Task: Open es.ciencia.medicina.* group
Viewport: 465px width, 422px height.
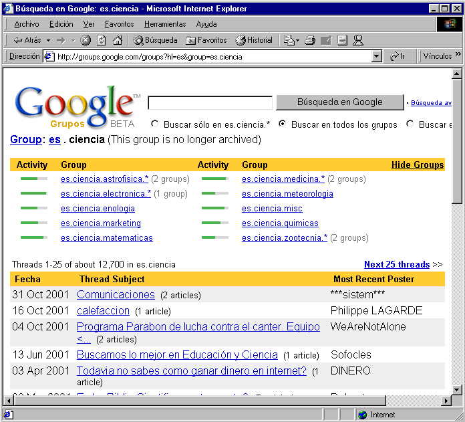Action: [x=283, y=179]
